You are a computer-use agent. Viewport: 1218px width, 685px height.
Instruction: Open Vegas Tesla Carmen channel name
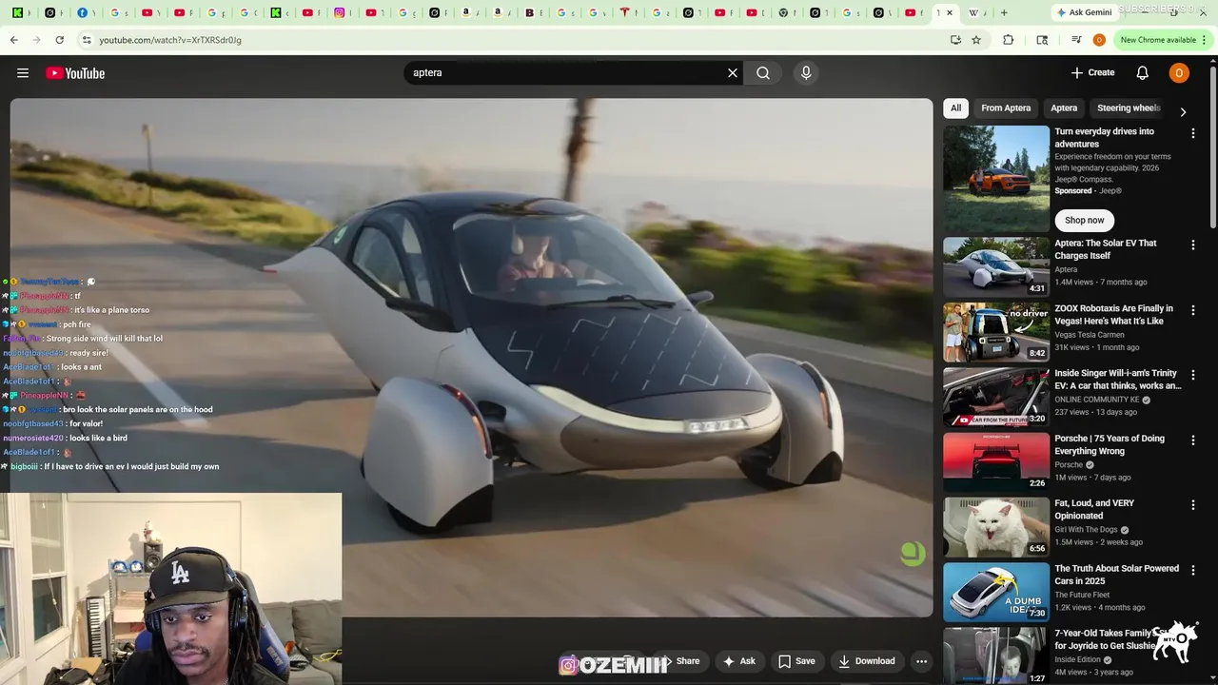pyautogui.click(x=1091, y=335)
